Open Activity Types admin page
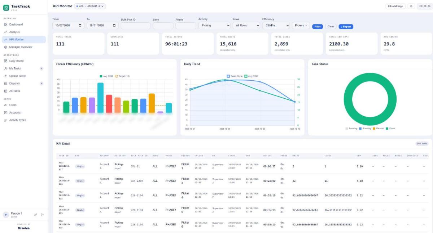Screen dimensions: 433x233 24,120
